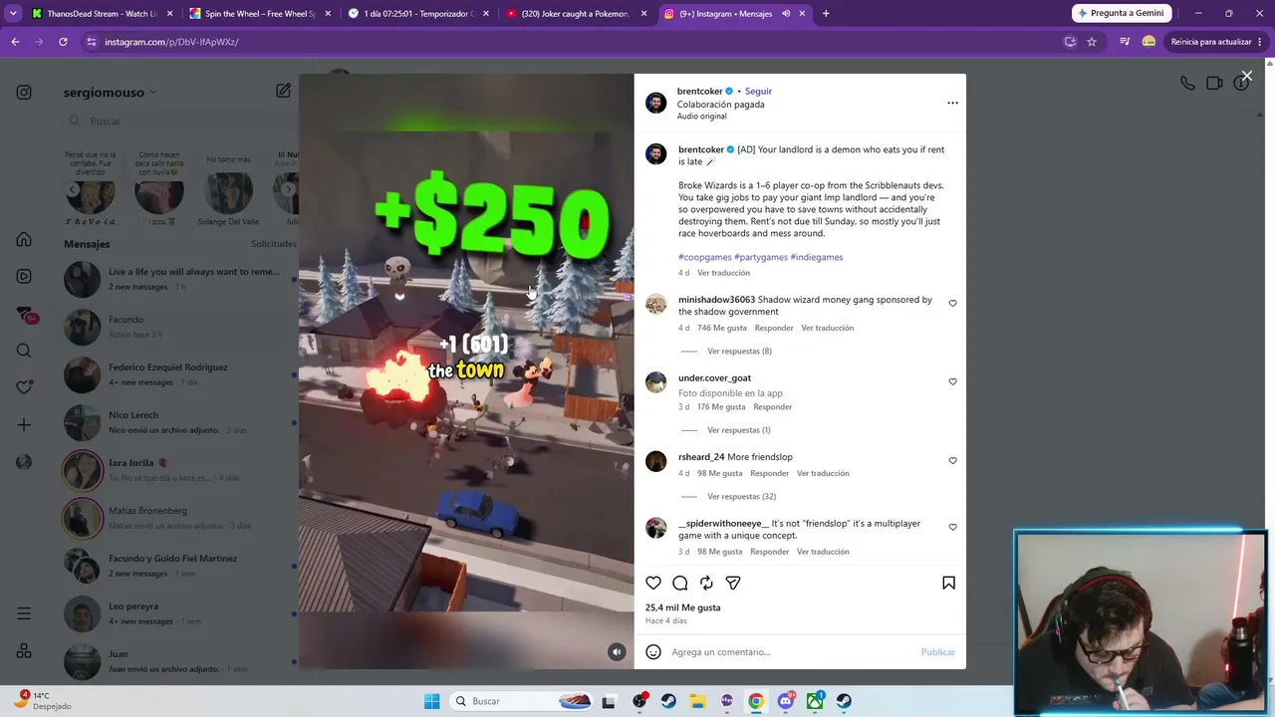Open the Windows Start menu

(431, 701)
